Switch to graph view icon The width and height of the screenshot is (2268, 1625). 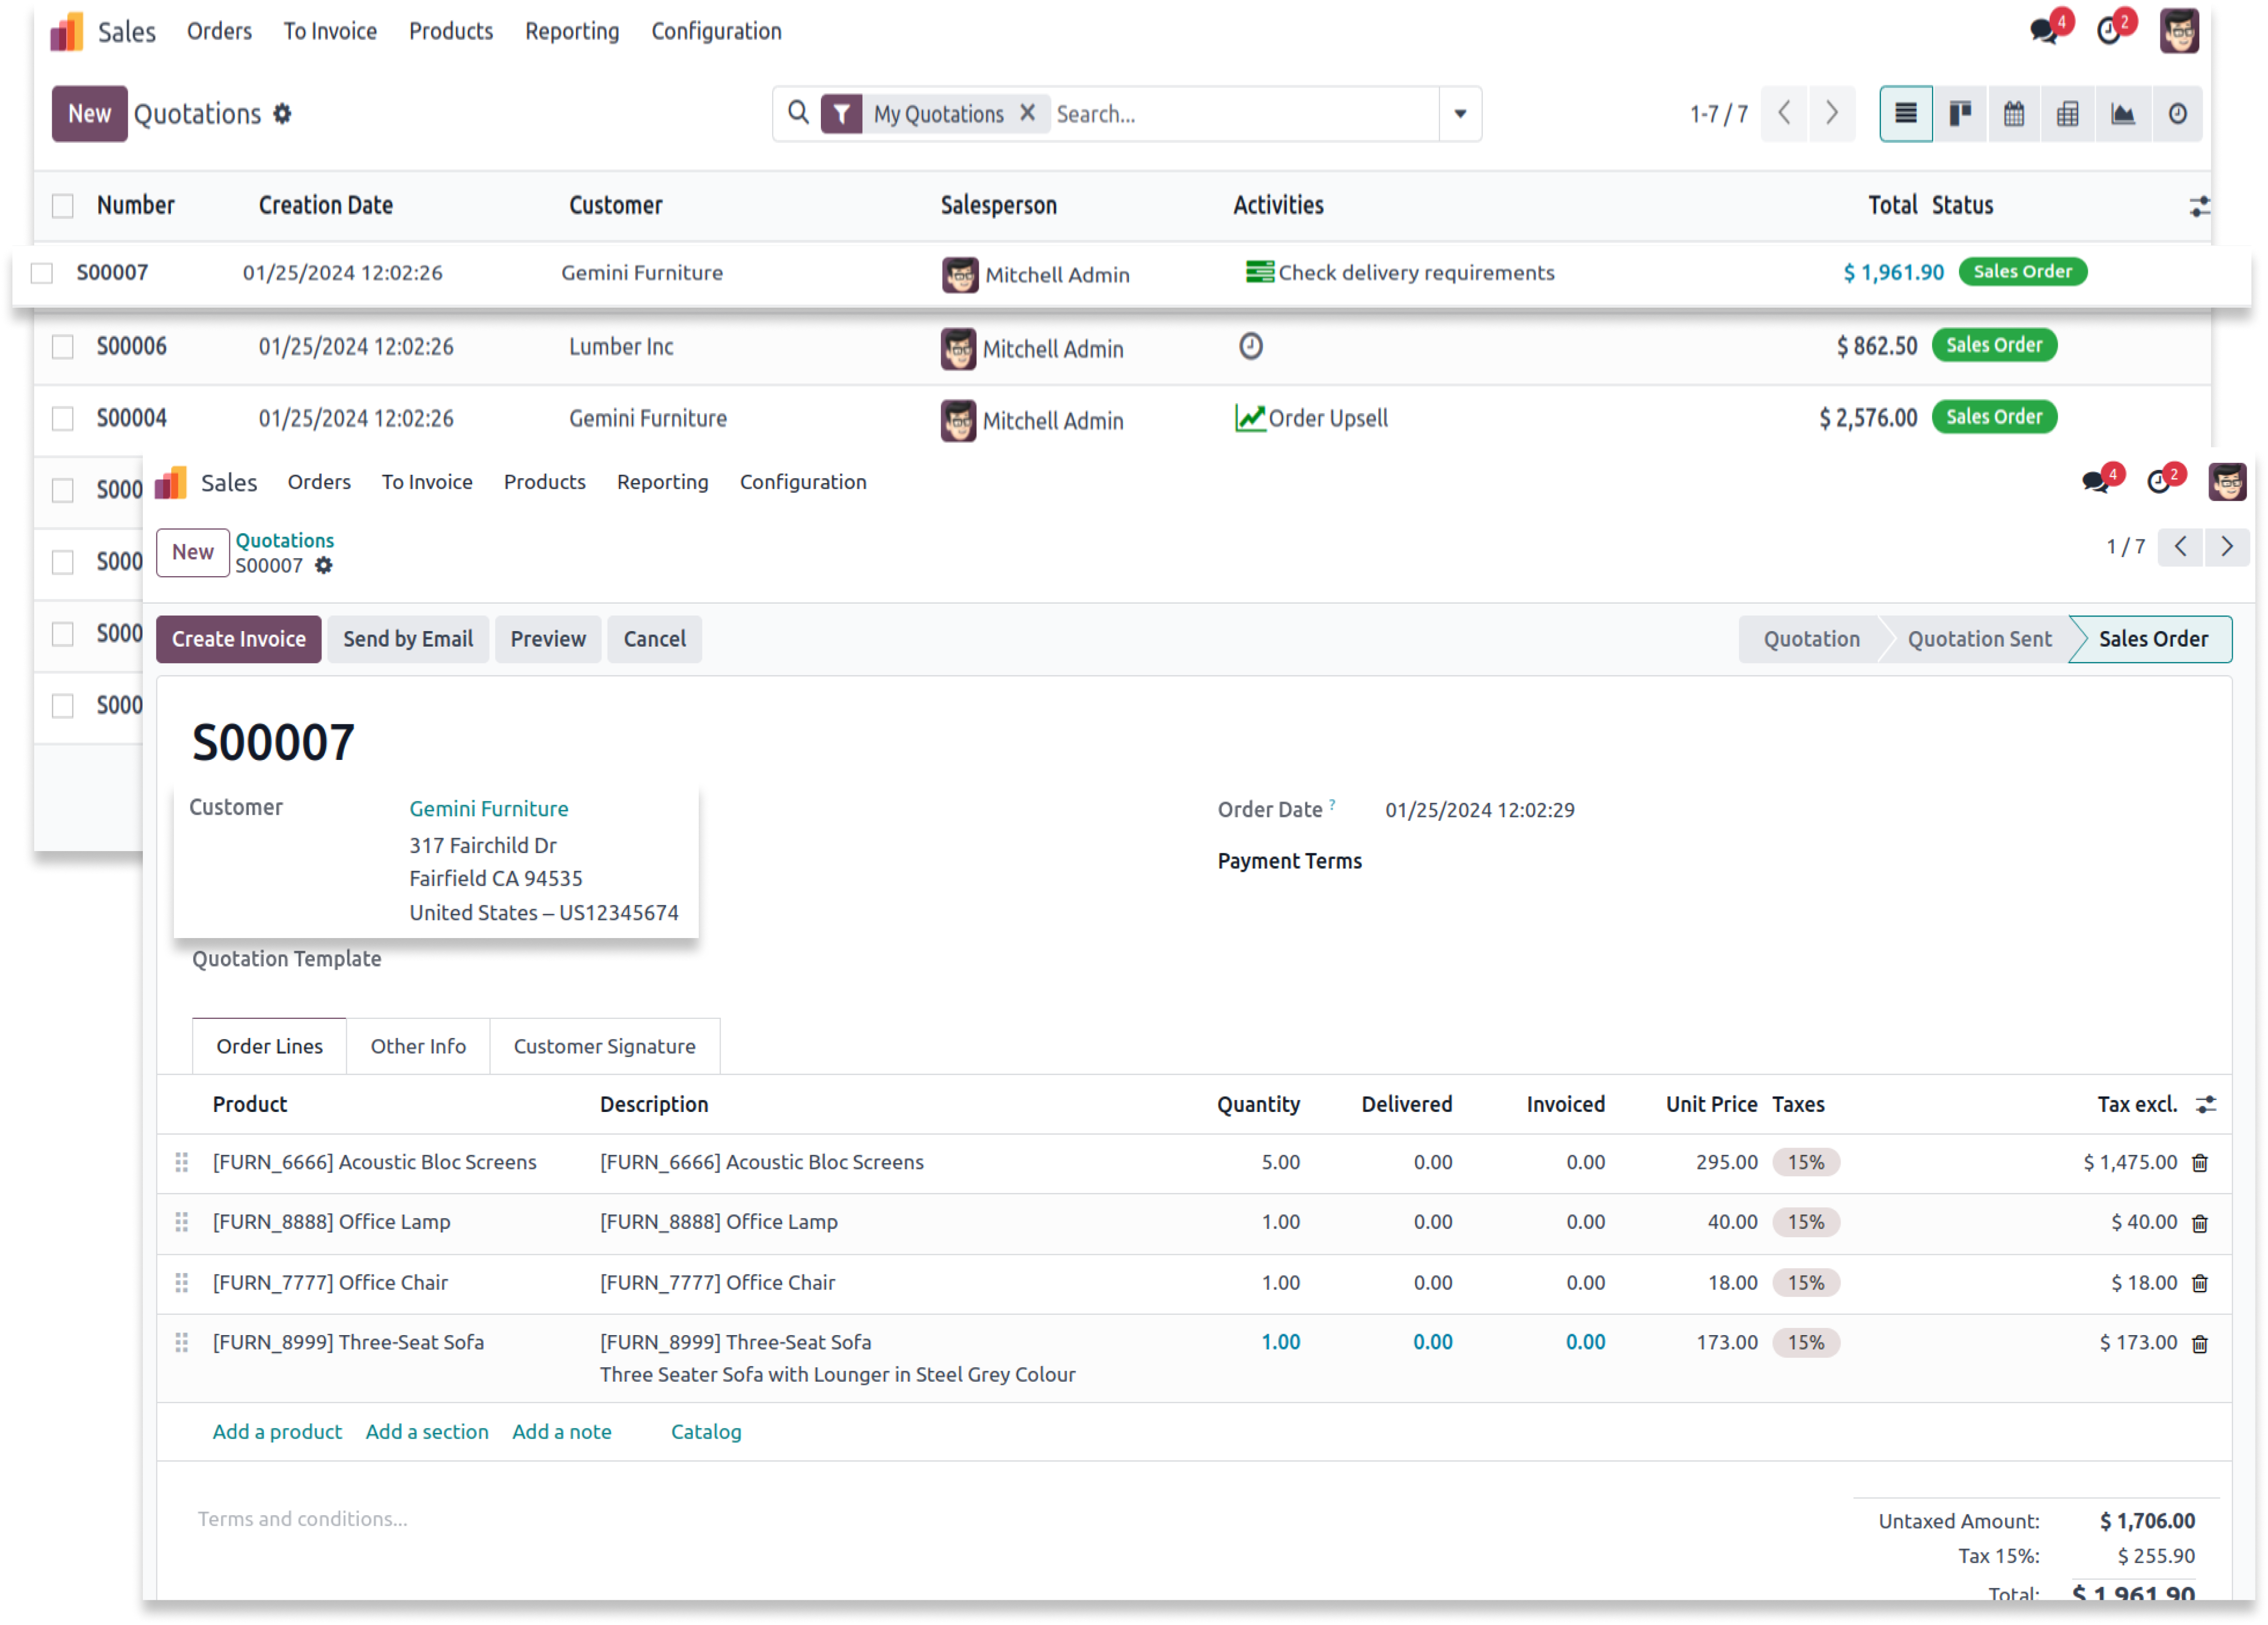coord(2123,114)
